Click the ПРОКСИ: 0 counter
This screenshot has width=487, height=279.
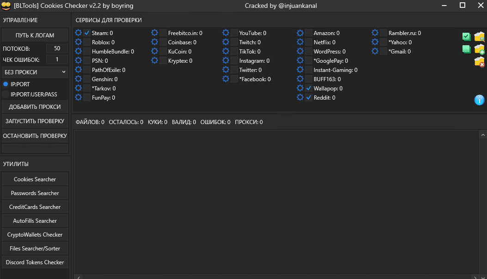point(249,122)
